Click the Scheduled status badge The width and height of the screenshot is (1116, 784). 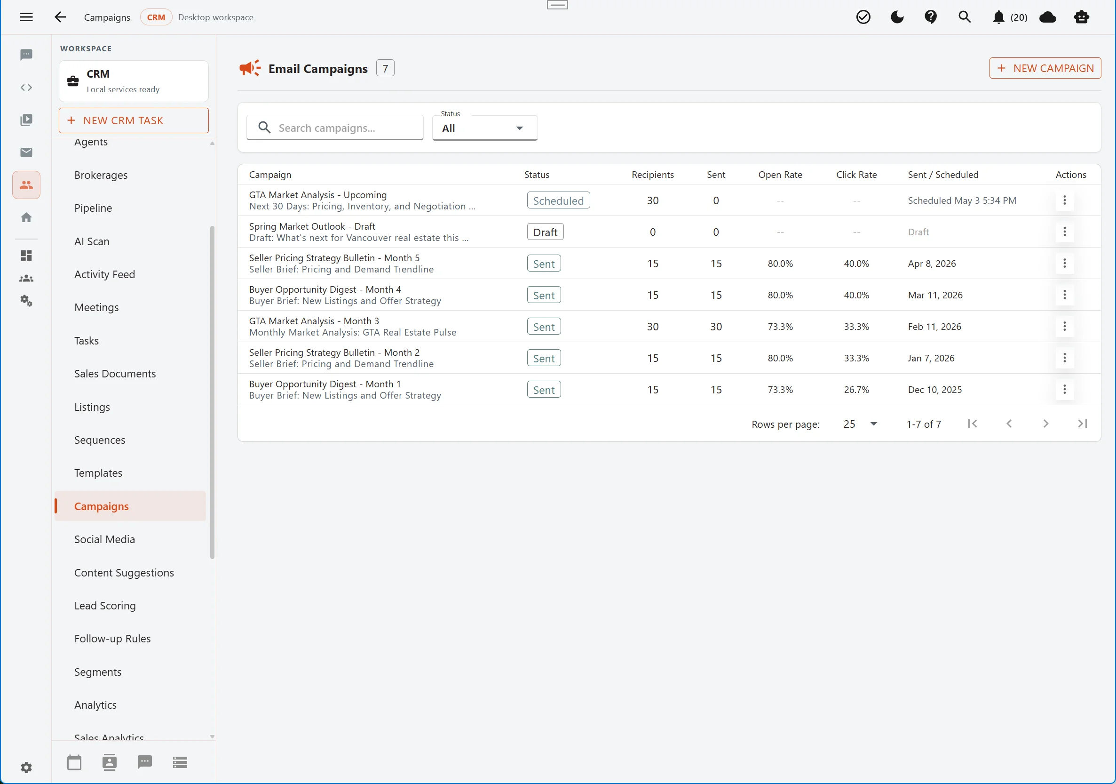click(558, 200)
